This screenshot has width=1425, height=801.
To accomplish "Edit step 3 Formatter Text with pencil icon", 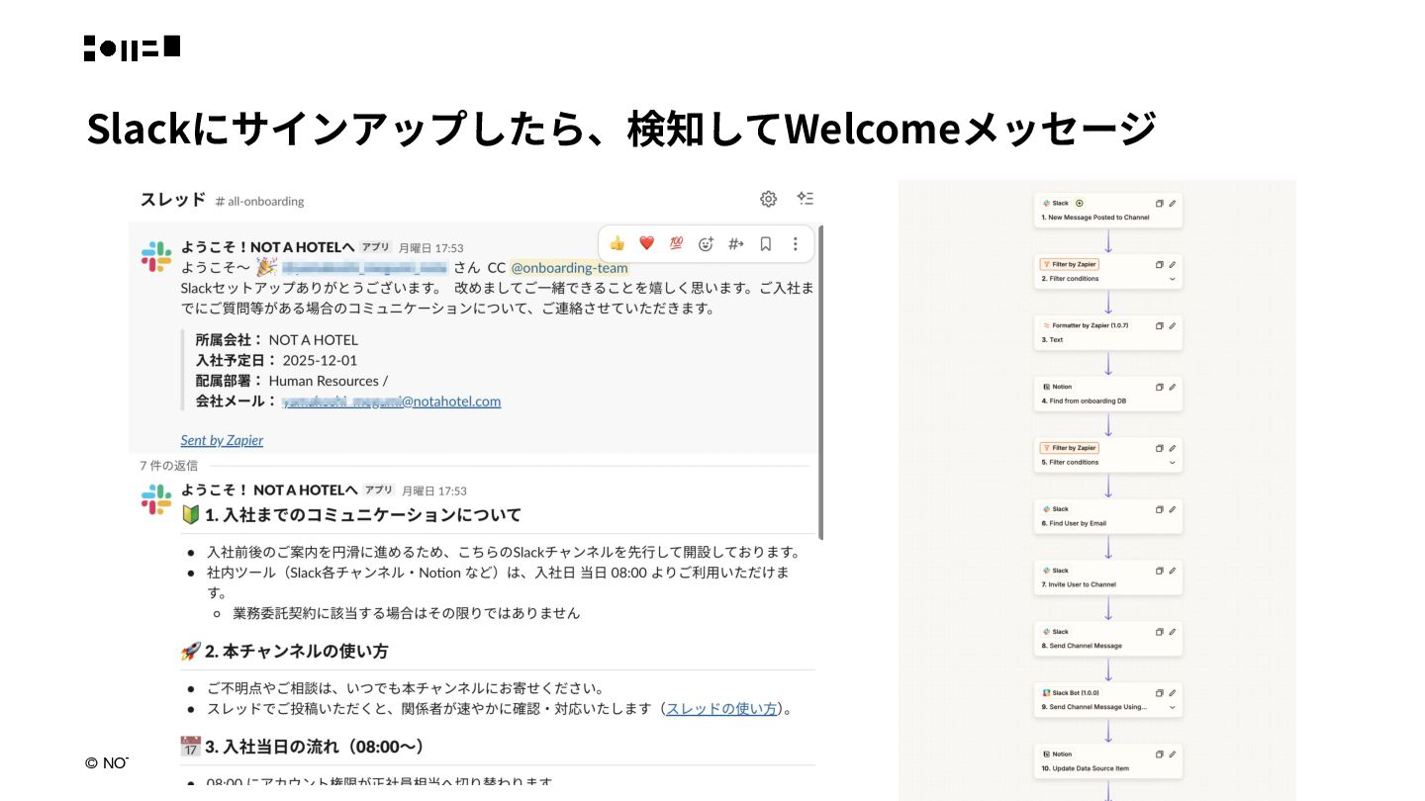I will click(1173, 325).
